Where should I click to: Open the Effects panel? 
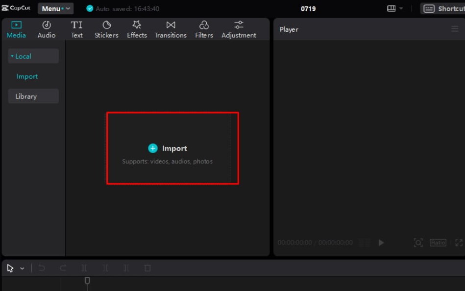[x=137, y=28]
